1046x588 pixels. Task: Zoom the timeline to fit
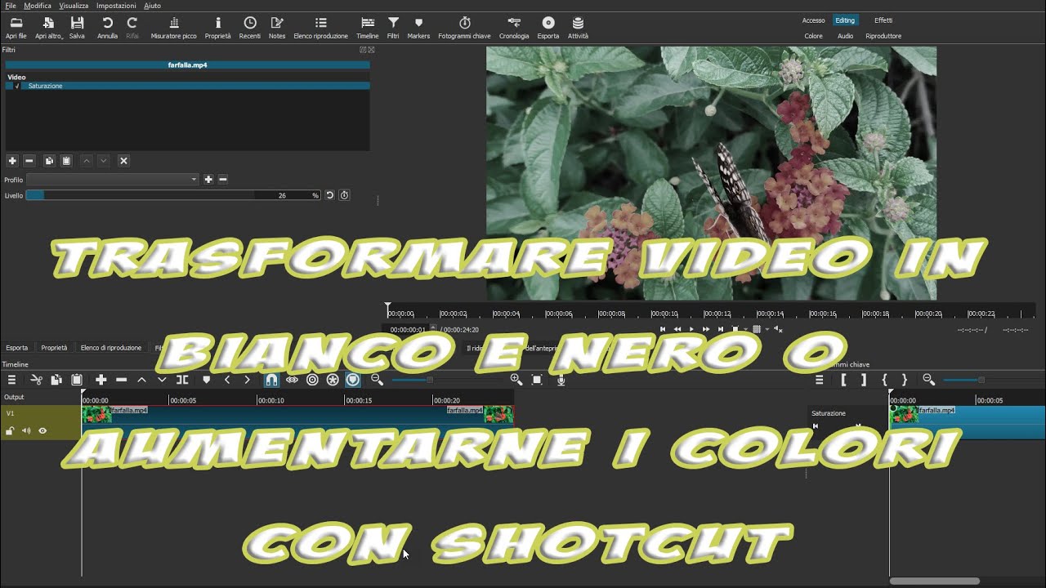pyautogui.click(x=537, y=380)
